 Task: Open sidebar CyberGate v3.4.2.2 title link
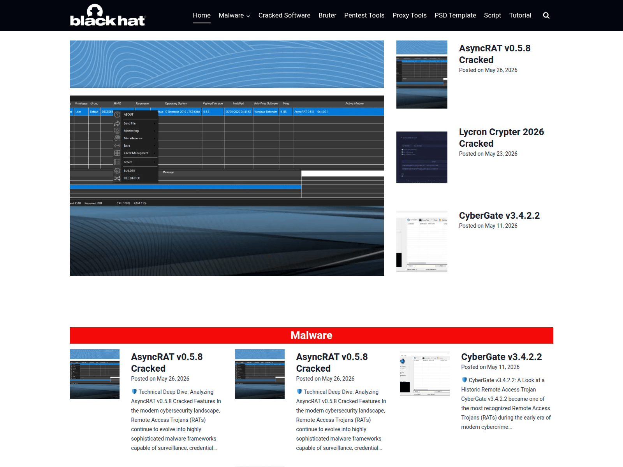point(499,216)
